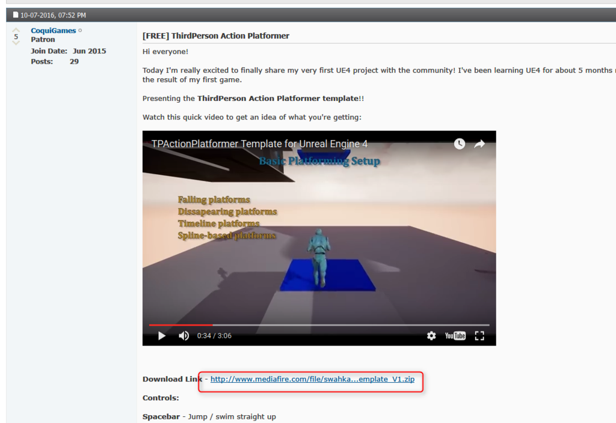The width and height of the screenshot is (616, 423).
Task: Click the Watch Later clock icon
Action: point(460,144)
